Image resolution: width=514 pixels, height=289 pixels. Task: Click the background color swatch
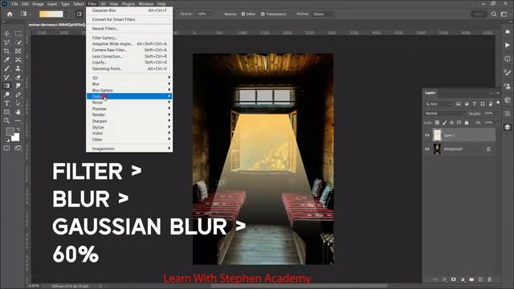pyautogui.click(x=15, y=137)
